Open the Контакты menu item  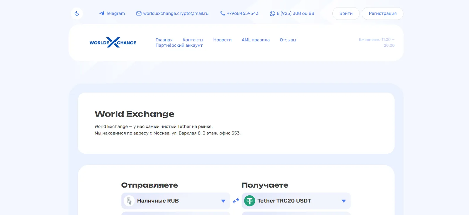[193, 40]
